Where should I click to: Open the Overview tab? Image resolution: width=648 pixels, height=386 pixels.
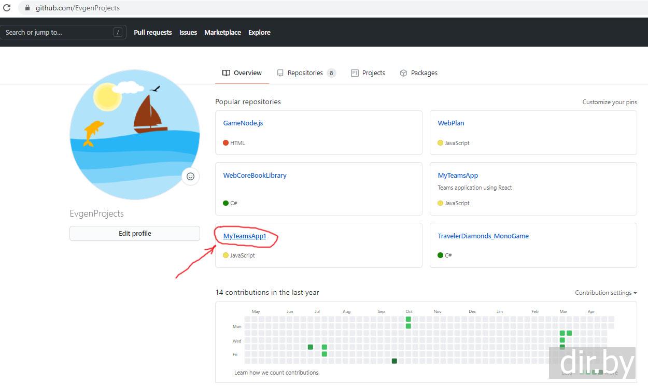click(x=242, y=73)
